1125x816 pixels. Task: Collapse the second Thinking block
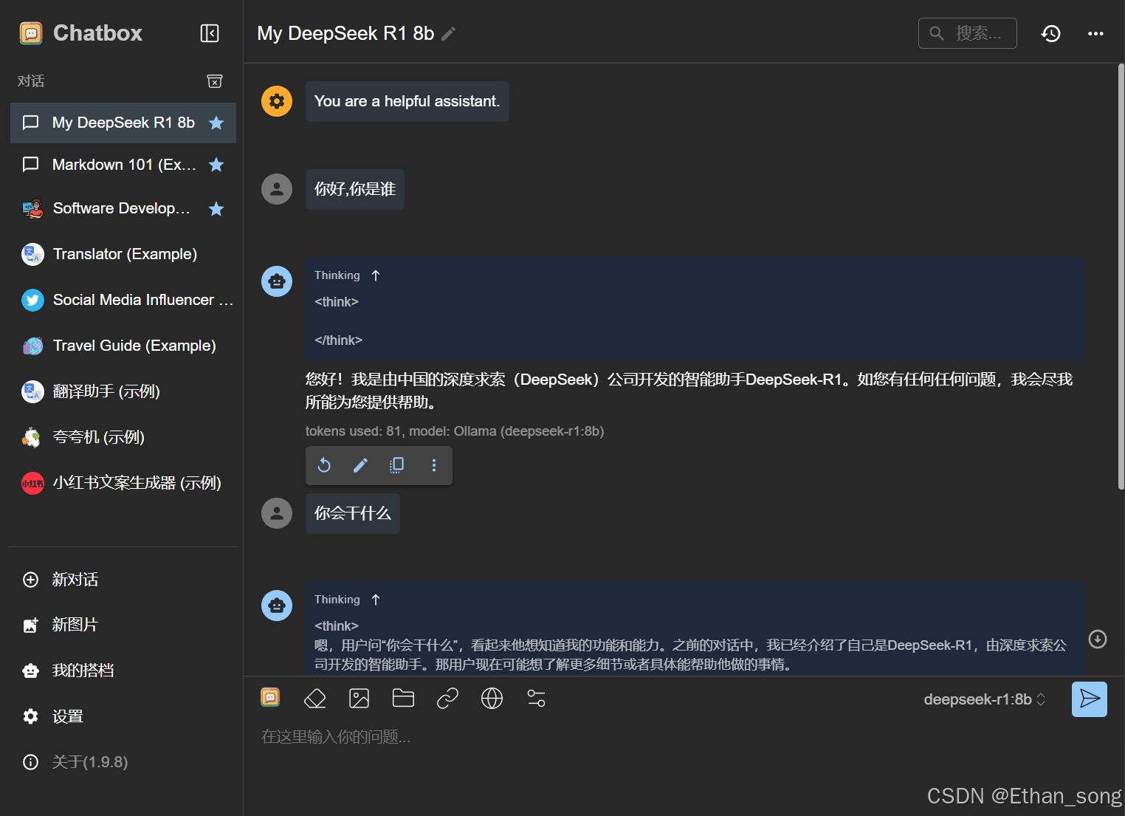(x=376, y=600)
